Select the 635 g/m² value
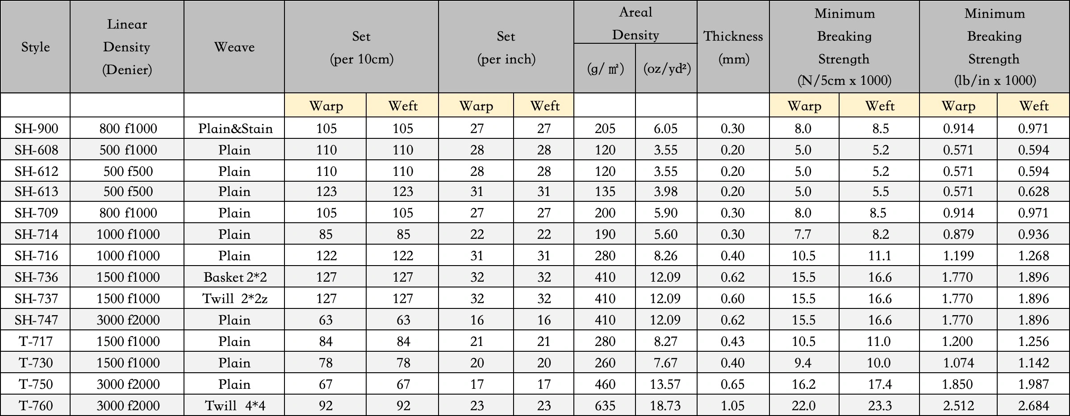The width and height of the screenshot is (1070, 416). (x=605, y=405)
